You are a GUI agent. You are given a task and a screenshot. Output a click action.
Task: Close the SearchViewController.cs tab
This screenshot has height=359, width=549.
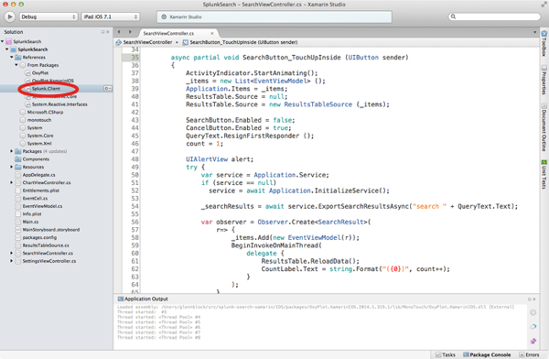212,33
